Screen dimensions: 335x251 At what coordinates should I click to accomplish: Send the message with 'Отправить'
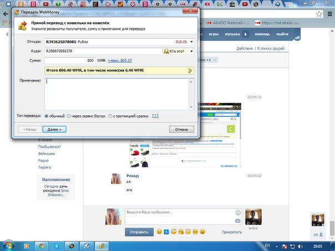pyautogui.click(x=139, y=232)
